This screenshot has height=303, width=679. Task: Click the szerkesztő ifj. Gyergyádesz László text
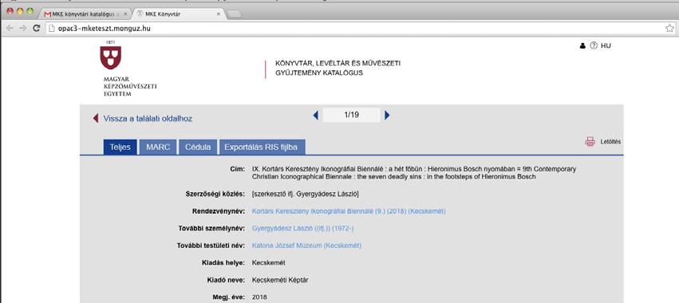(306, 194)
